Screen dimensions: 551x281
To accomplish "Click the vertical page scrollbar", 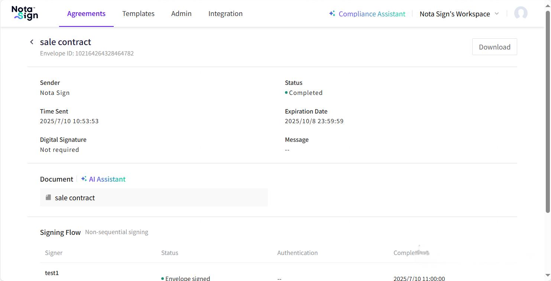I will coord(547,112).
